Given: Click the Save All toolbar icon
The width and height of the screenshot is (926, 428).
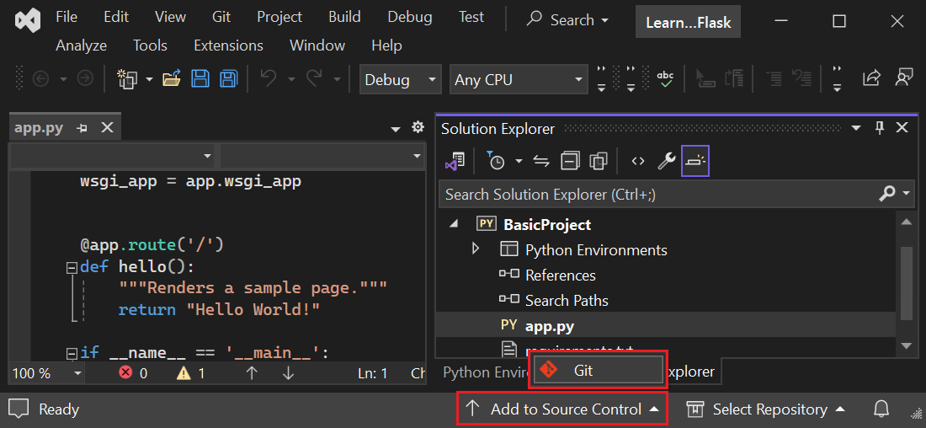Looking at the screenshot, I should click(228, 79).
